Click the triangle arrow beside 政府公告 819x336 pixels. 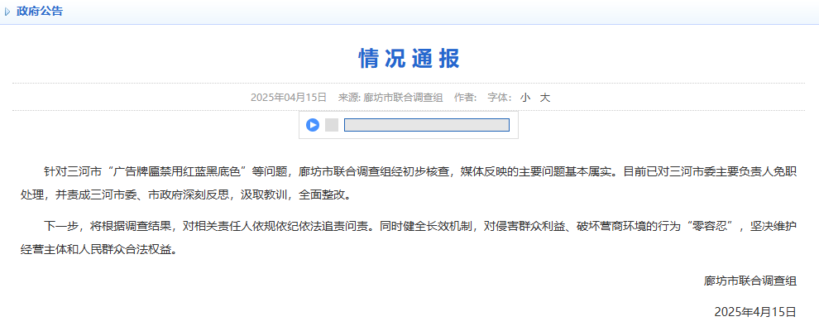click(7, 12)
